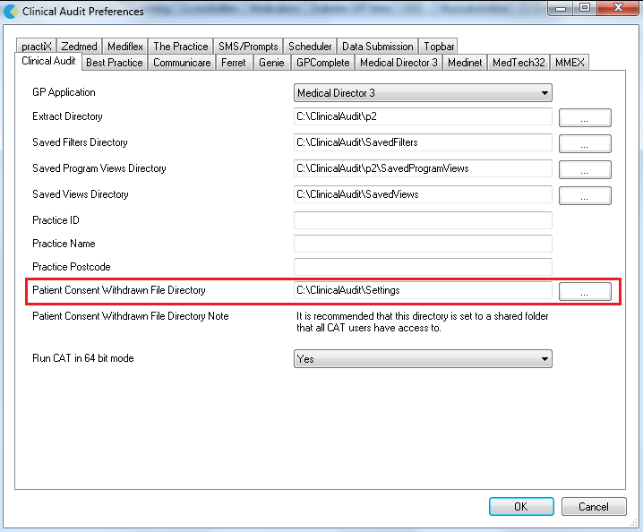Browse for the Saved Filters Directory
Image resolution: width=643 pixels, height=532 pixels.
(585, 143)
